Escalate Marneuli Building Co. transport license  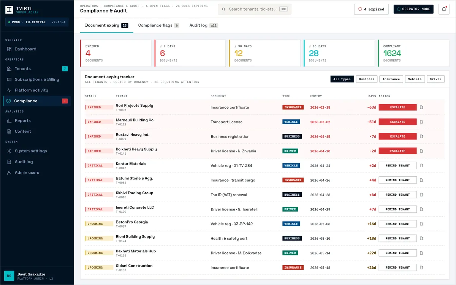(x=397, y=122)
